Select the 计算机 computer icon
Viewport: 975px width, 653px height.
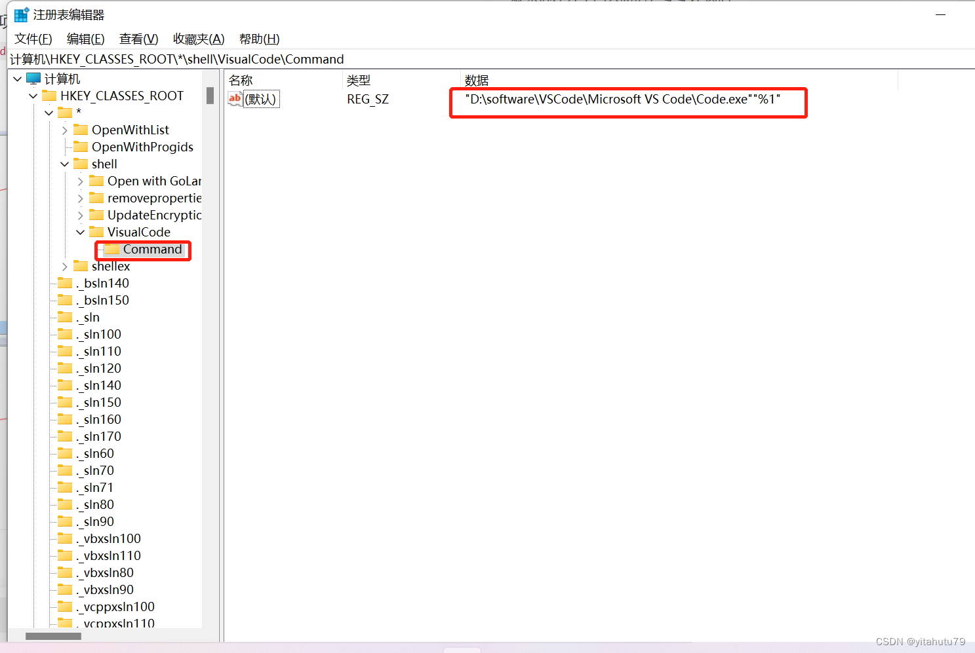coord(33,79)
